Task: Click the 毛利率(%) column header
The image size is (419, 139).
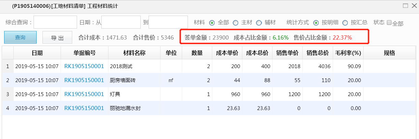Action: (x=348, y=53)
